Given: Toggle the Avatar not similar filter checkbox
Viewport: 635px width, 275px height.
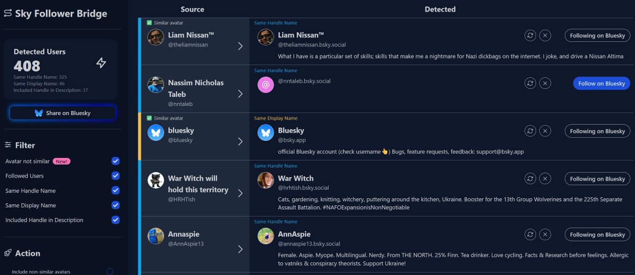Looking at the screenshot, I should coord(115,161).
